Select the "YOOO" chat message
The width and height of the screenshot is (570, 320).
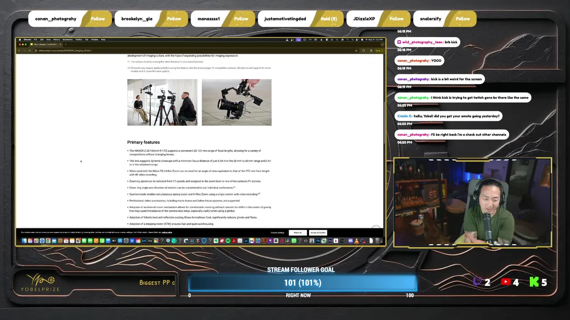click(x=419, y=60)
